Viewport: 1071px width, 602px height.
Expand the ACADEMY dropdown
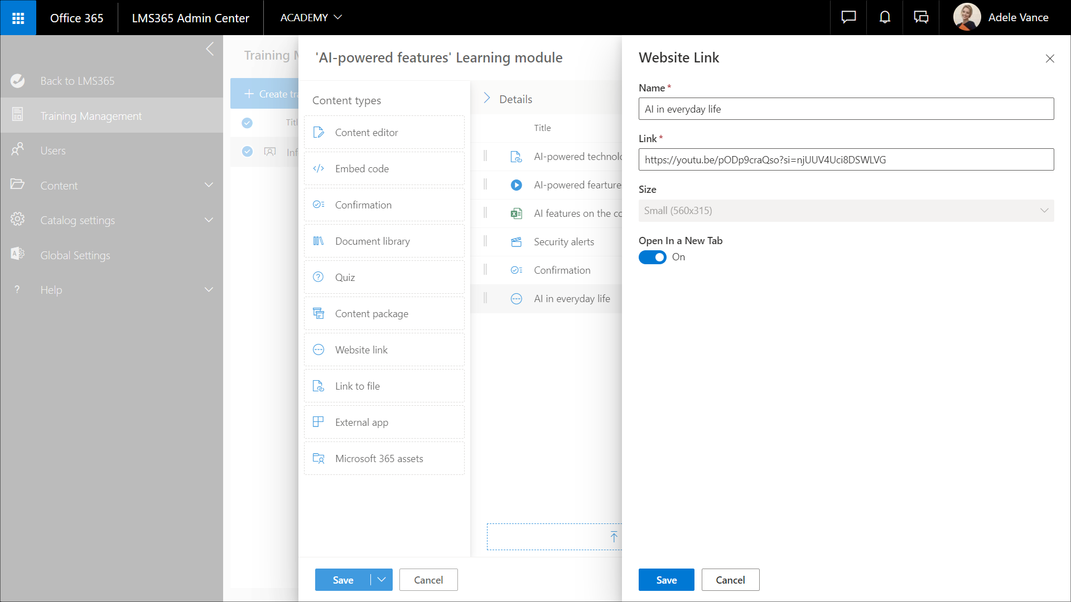click(311, 18)
